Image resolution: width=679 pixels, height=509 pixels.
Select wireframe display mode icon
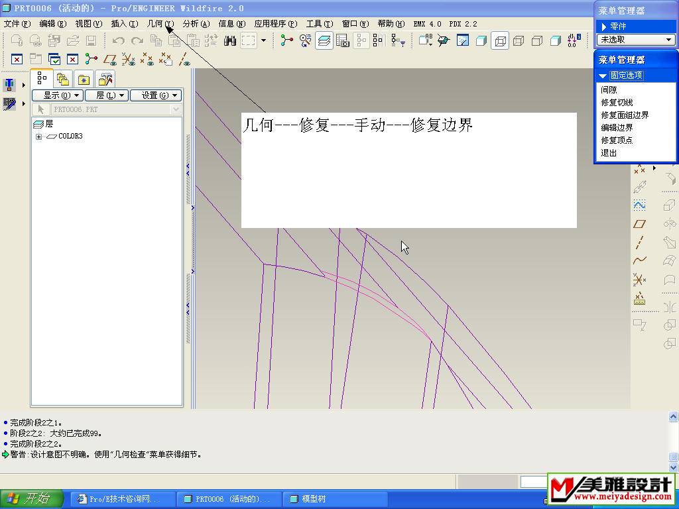[x=500, y=40]
